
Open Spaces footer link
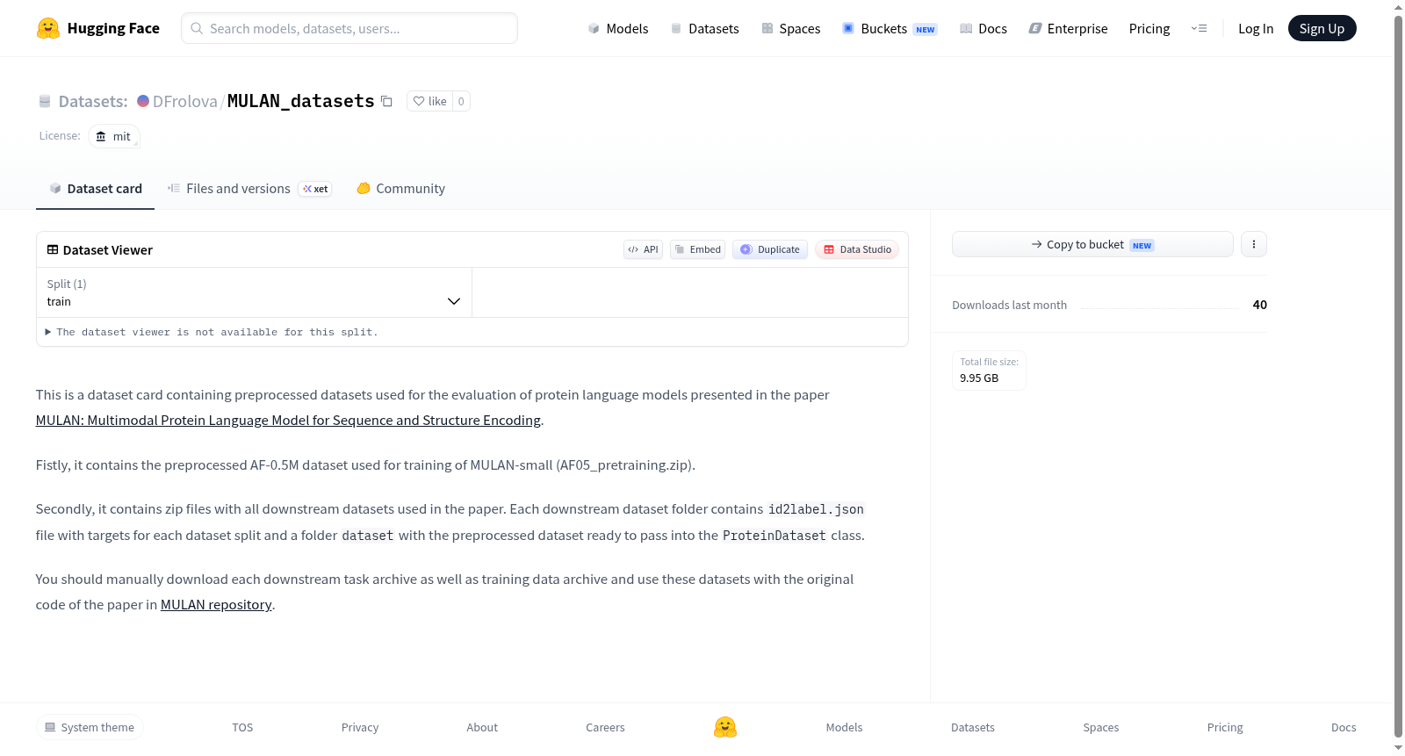tap(1101, 727)
